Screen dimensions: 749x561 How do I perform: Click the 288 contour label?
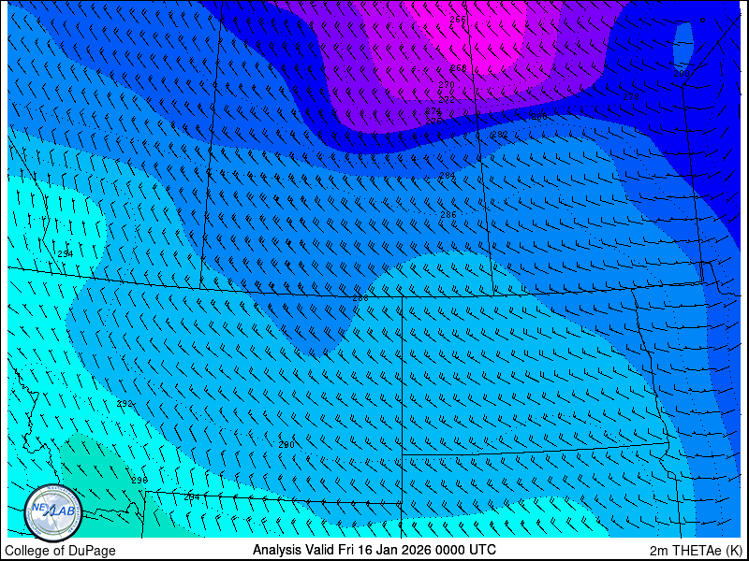360,298
